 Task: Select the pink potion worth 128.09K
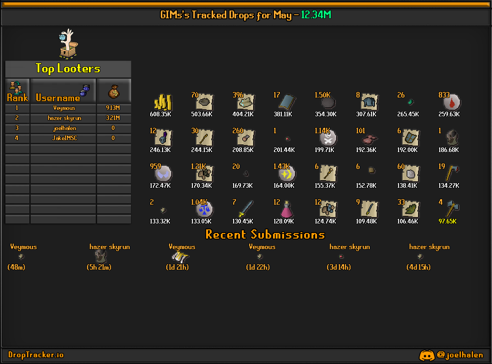click(x=287, y=209)
